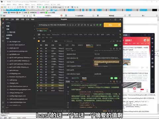159x119 pixels.
Task: Select the config.edge.skype.com domain
Action: coord(18,96)
